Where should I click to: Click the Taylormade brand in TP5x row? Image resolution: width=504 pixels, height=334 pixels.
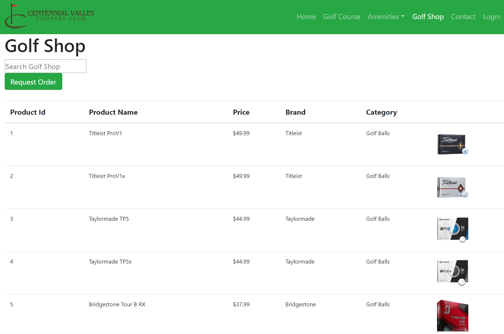pyautogui.click(x=300, y=261)
